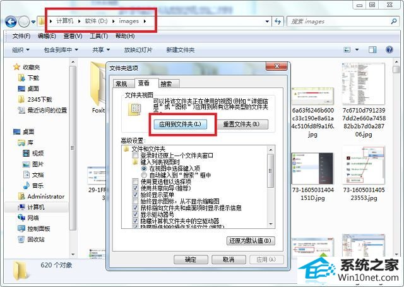Viewport: 404px width, 287px height.
Task: Click 确定 in Folder Options dialog
Action: tap(191, 260)
